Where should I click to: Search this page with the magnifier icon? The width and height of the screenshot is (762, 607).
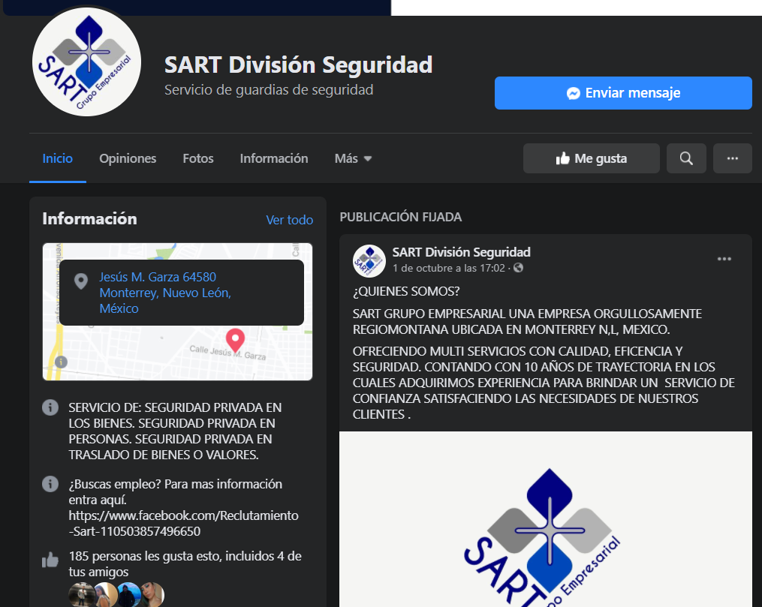coord(686,158)
